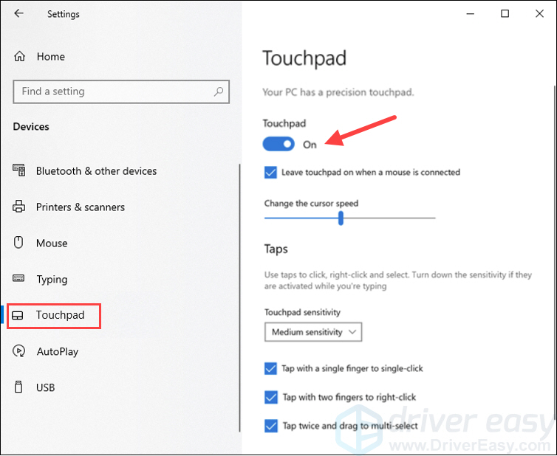
Task: Click the cursor speed slider handle
Action: [341, 218]
